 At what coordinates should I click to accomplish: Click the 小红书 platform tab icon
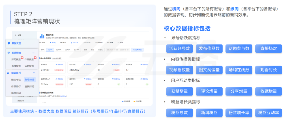tap(72, 43)
